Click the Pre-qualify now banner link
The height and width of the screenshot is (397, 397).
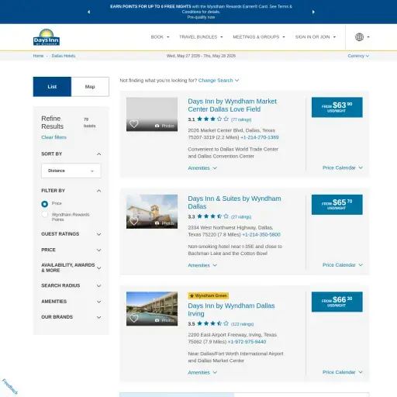pyautogui.click(x=201, y=17)
